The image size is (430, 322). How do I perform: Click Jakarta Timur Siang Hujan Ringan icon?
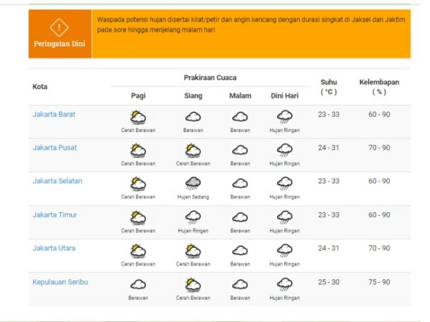point(193,218)
